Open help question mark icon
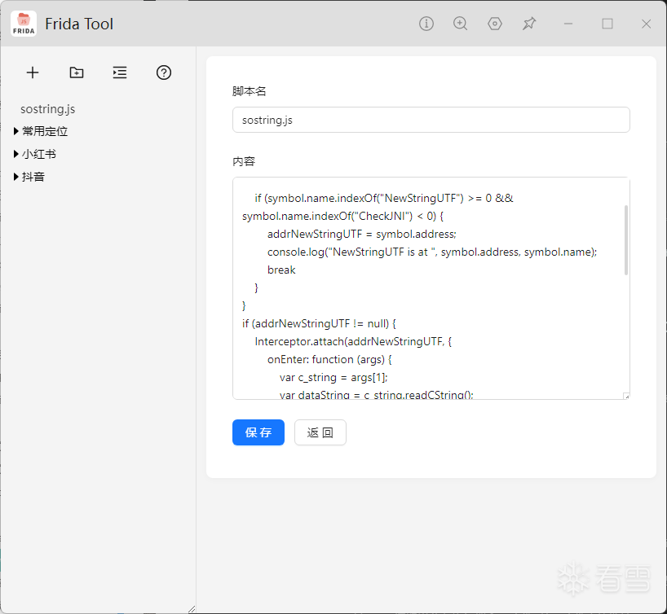This screenshot has height=614, width=667. (x=164, y=72)
